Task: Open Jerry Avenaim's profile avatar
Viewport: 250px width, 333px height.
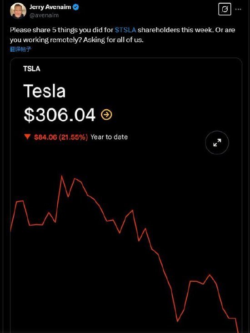Action: click(x=18, y=11)
